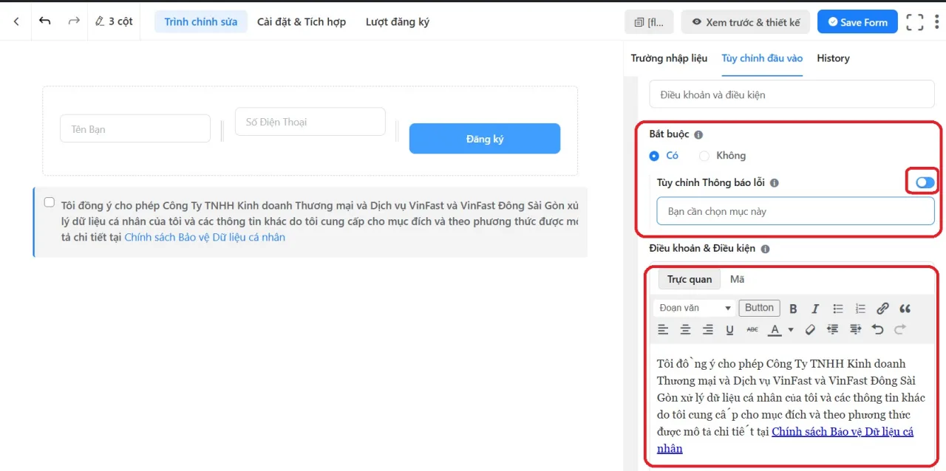Click the Save Form button
This screenshot has height=471, width=946.
tap(857, 22)
